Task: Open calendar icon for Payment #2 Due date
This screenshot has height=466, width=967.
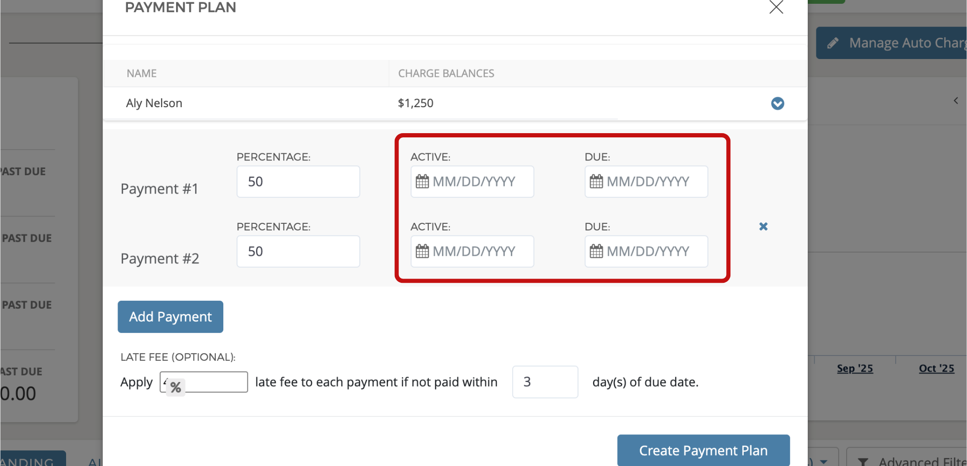Action: pyautogui.click(x=596, y=252)
